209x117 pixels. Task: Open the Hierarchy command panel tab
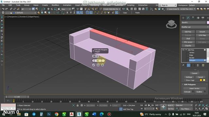click(x=193, y=18)
